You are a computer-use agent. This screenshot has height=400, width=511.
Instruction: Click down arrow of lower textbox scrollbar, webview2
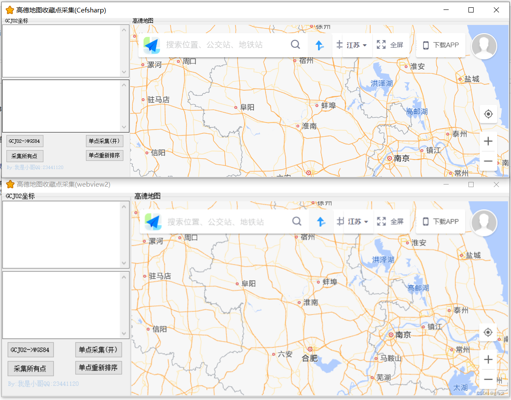point(124,333)
